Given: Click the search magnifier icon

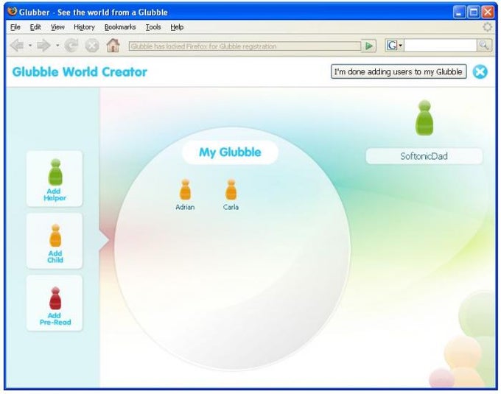Looking at the screenshot, I should click(x=484, y=46).
